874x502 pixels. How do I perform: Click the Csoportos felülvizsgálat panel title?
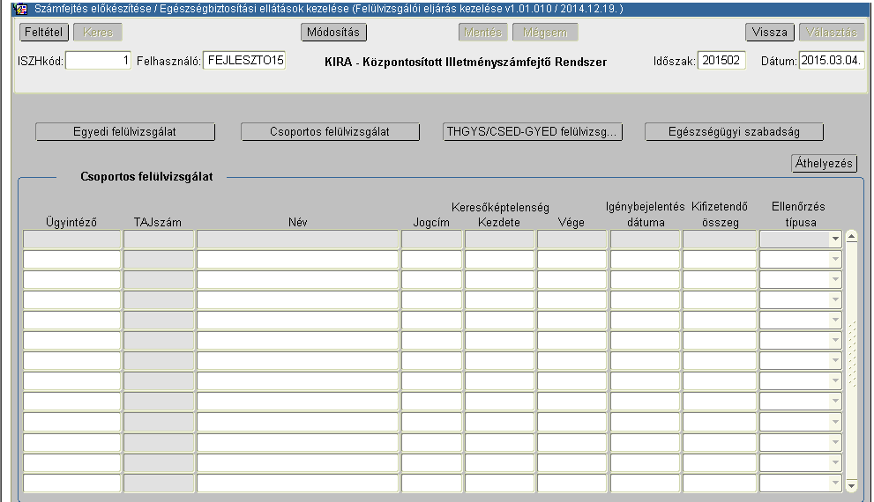(146, 176)
